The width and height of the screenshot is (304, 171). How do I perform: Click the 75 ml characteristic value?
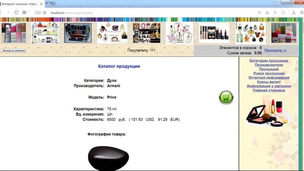tap(112, 109)
